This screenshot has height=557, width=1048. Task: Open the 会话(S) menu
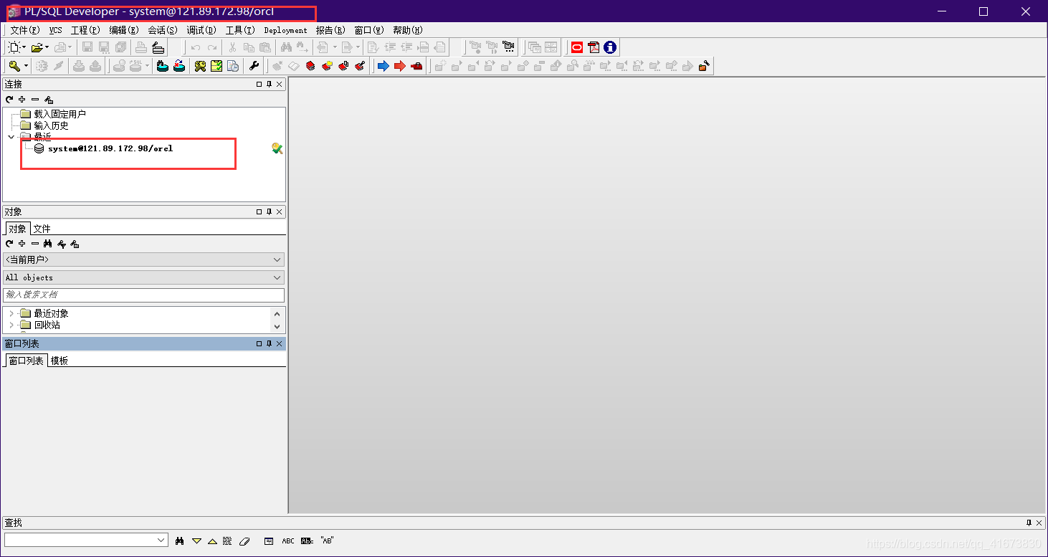tap(163, 30)
